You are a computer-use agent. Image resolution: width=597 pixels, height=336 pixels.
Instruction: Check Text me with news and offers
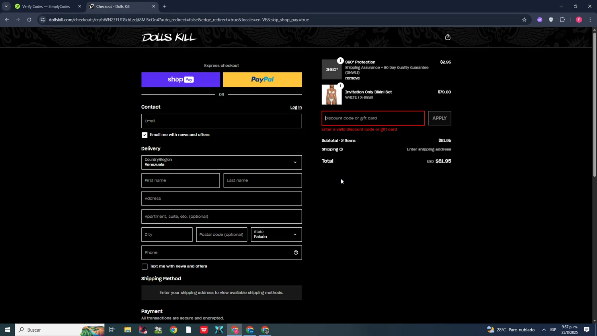pos(144,266)
